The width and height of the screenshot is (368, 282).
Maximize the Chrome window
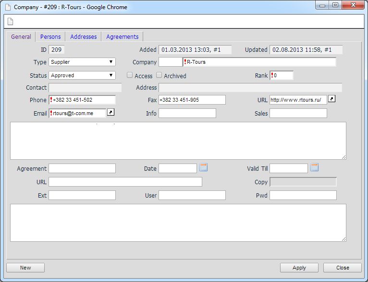(335, 5)
